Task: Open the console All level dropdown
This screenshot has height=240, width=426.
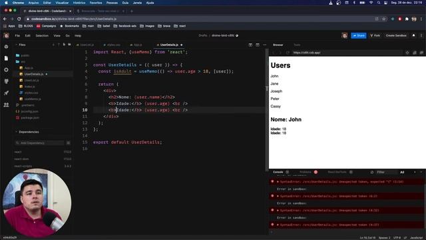Action: click(402, 172)
